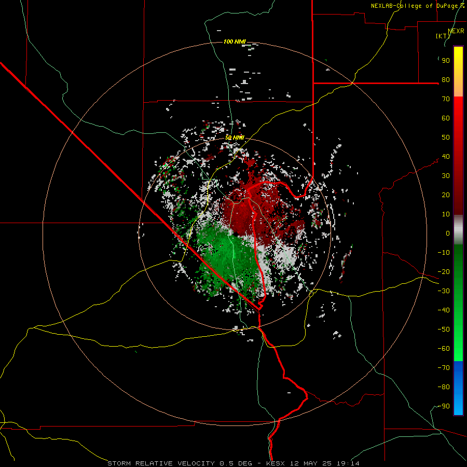Click the '50' value on velocity scale
The width and height of the screenshot is (467, 467).
click(446, 138)
